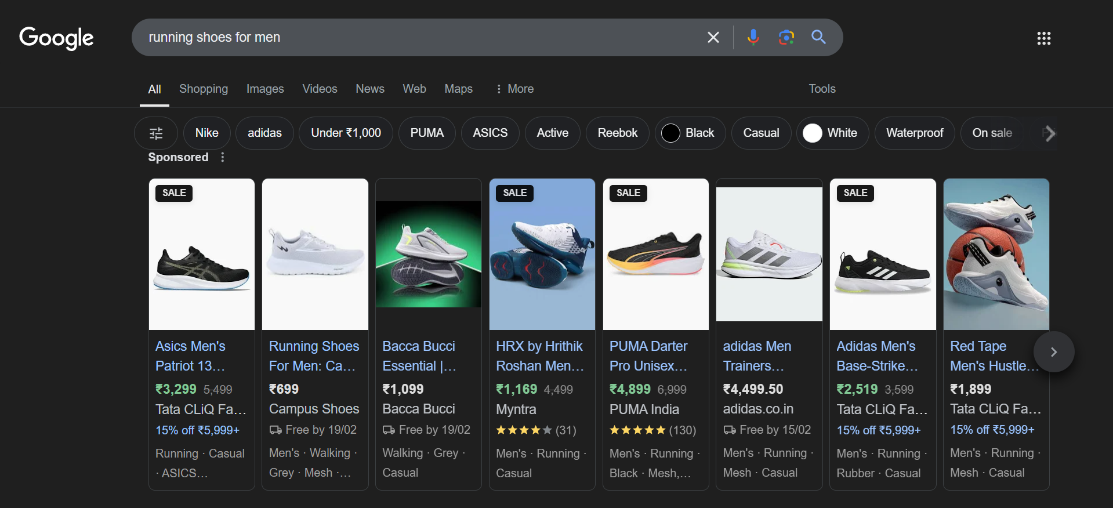Select the All results tab
This screenshot has height=508, width=1113.
click(154, 89)
